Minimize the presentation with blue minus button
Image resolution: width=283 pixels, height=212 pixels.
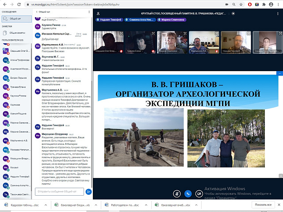[279, 73]
